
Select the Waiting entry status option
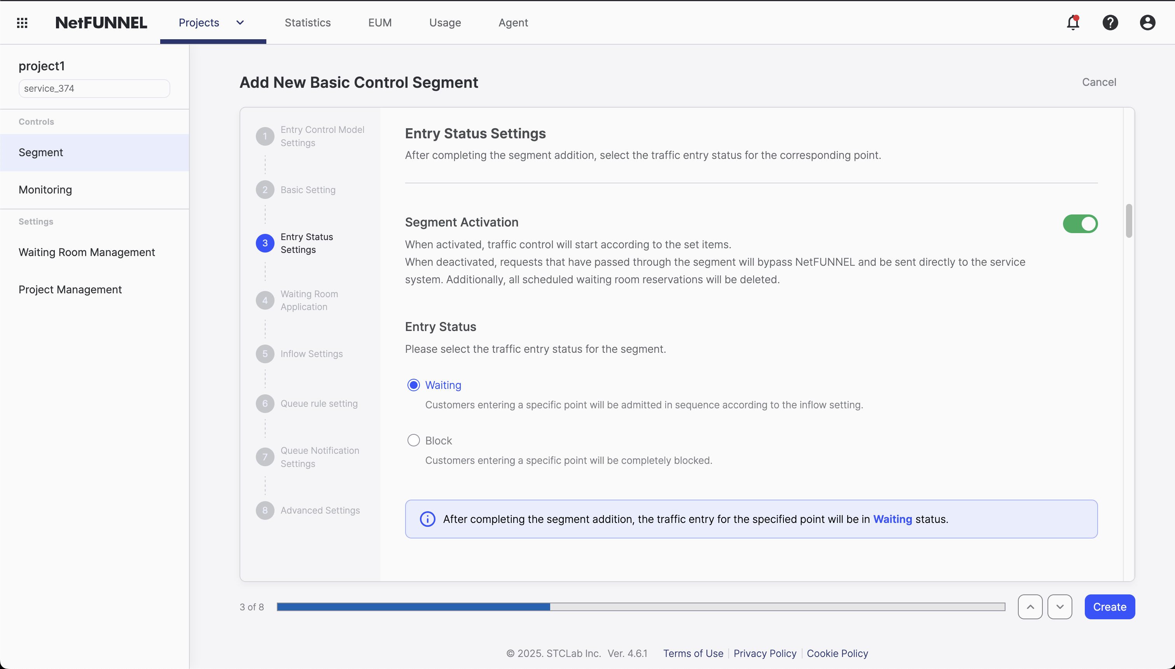click(x=413, y=385)
